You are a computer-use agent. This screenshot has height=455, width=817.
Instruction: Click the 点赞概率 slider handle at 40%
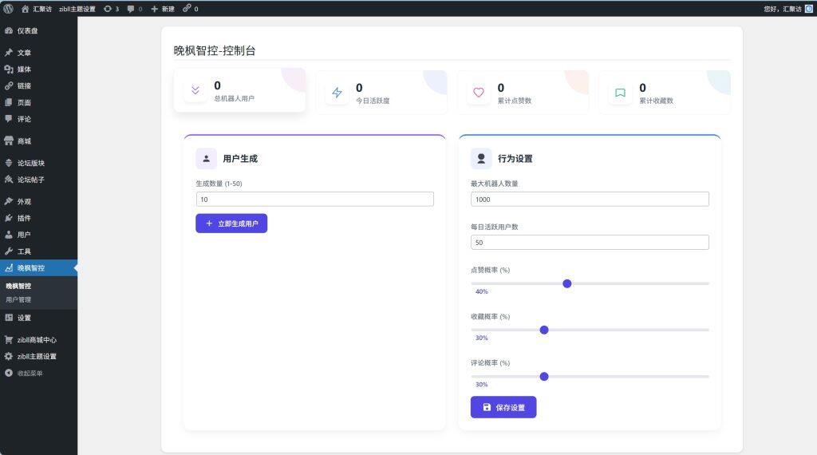point(567,283)
